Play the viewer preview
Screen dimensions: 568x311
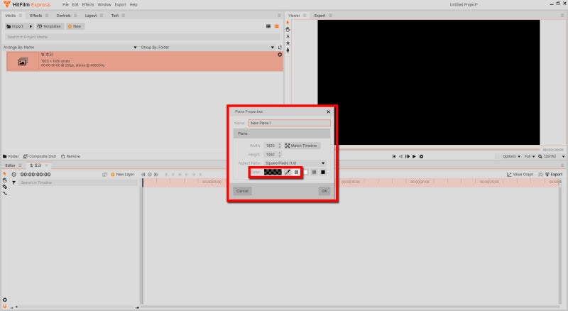(414, 157)
